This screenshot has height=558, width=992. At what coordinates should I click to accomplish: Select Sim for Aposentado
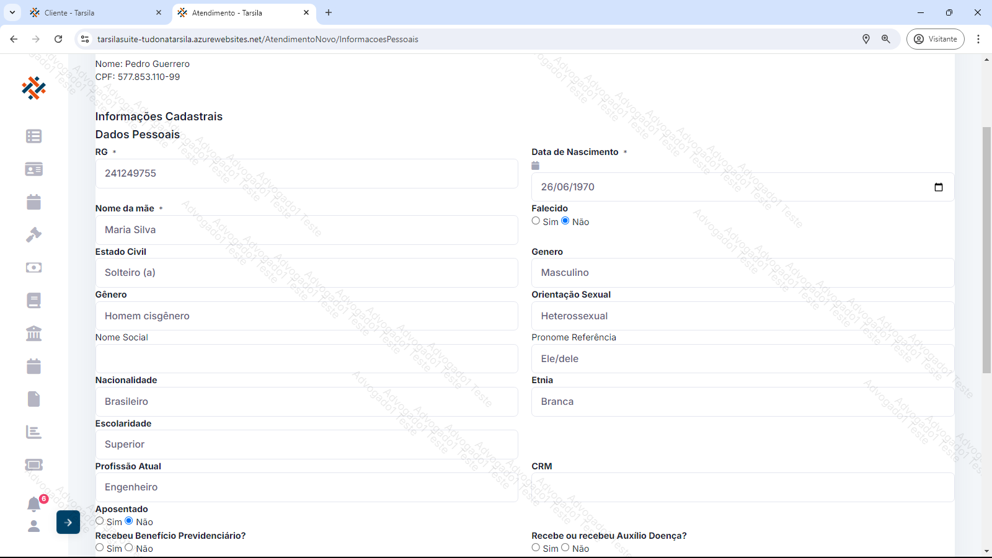pos(100,521)
